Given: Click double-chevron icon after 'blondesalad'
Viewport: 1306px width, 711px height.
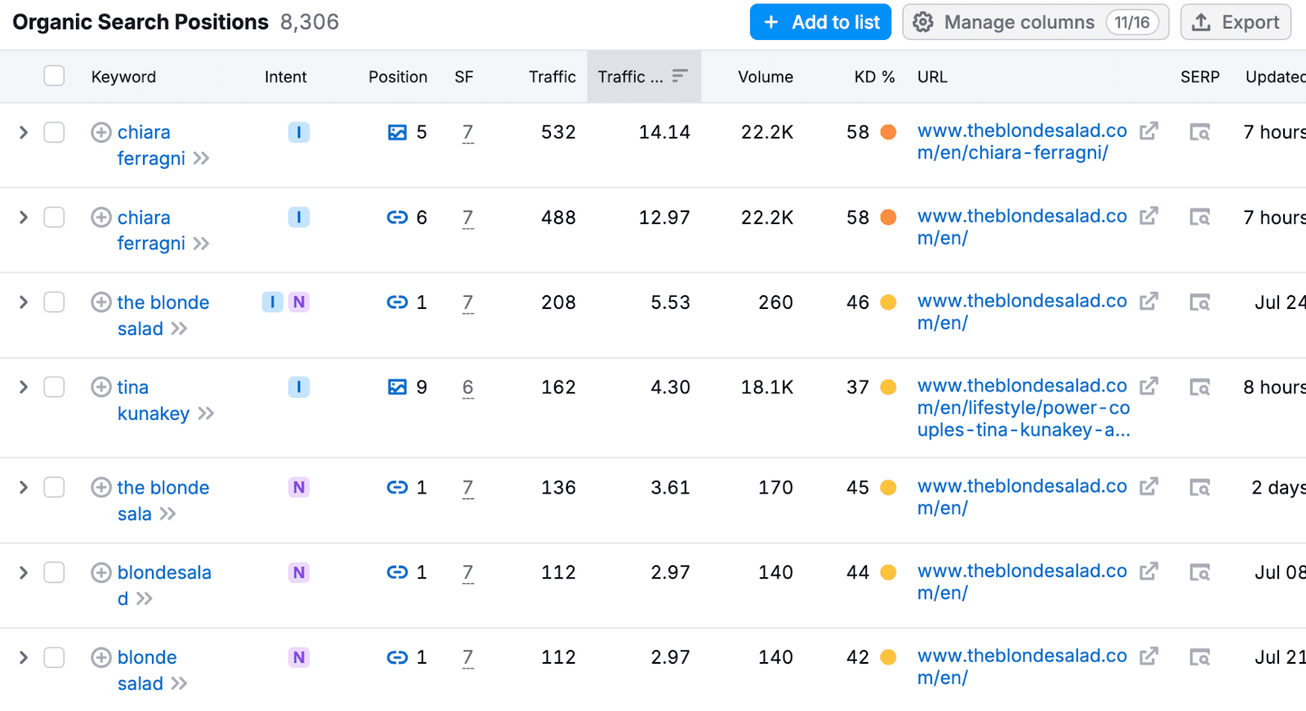Looking at the screenshot, I should coord(144,598).
